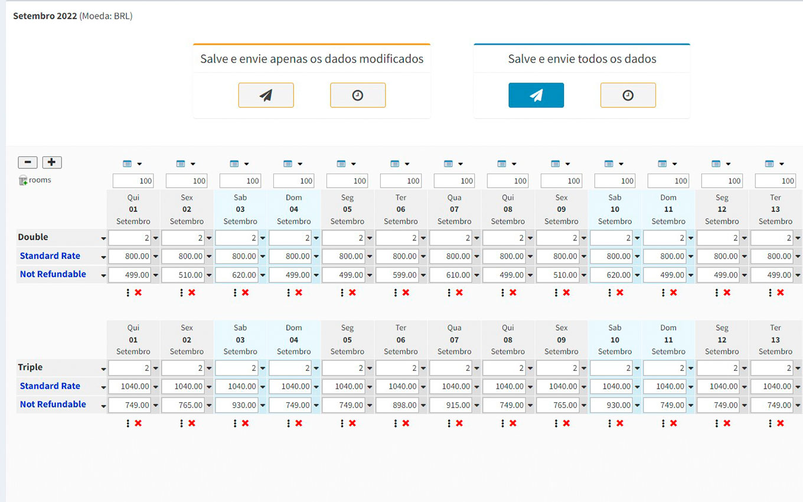Click the 100 rooms input above Seg 05
Image resolution: width=803 pixels, height=502 pixels.
tap(347, 181)
